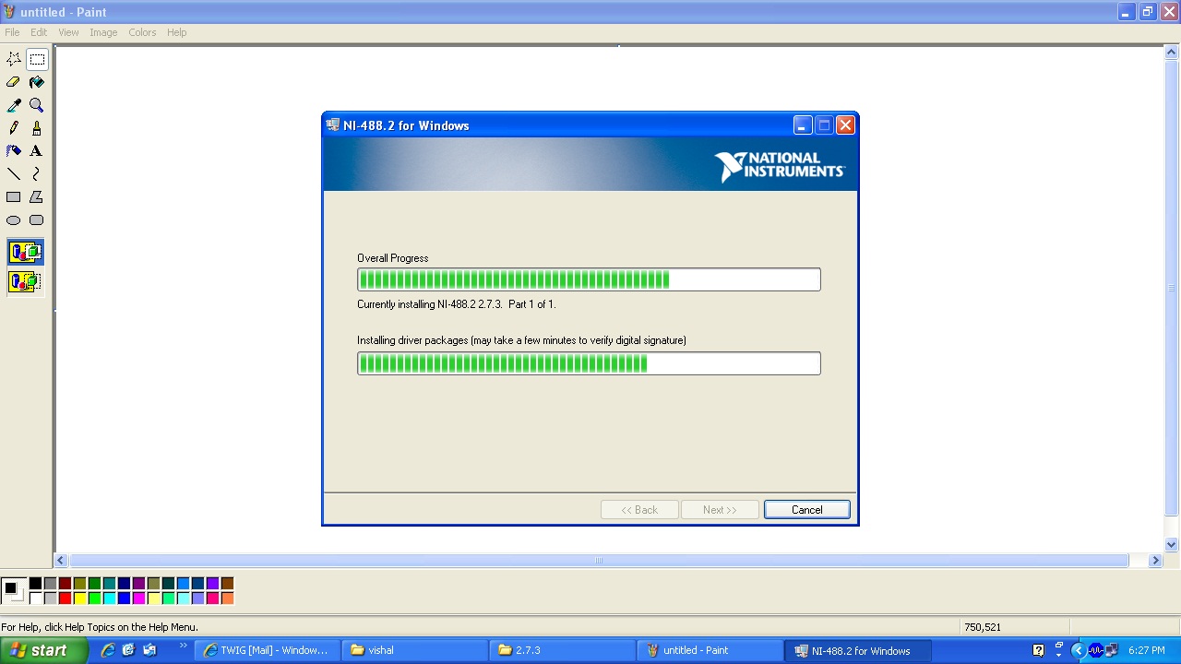Select the white color swatch

point(35,599)
